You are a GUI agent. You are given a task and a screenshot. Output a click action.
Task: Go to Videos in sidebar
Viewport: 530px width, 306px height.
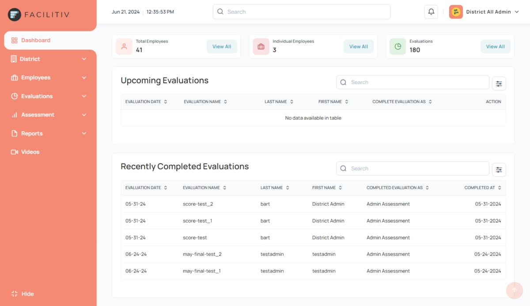click(30, 152)
